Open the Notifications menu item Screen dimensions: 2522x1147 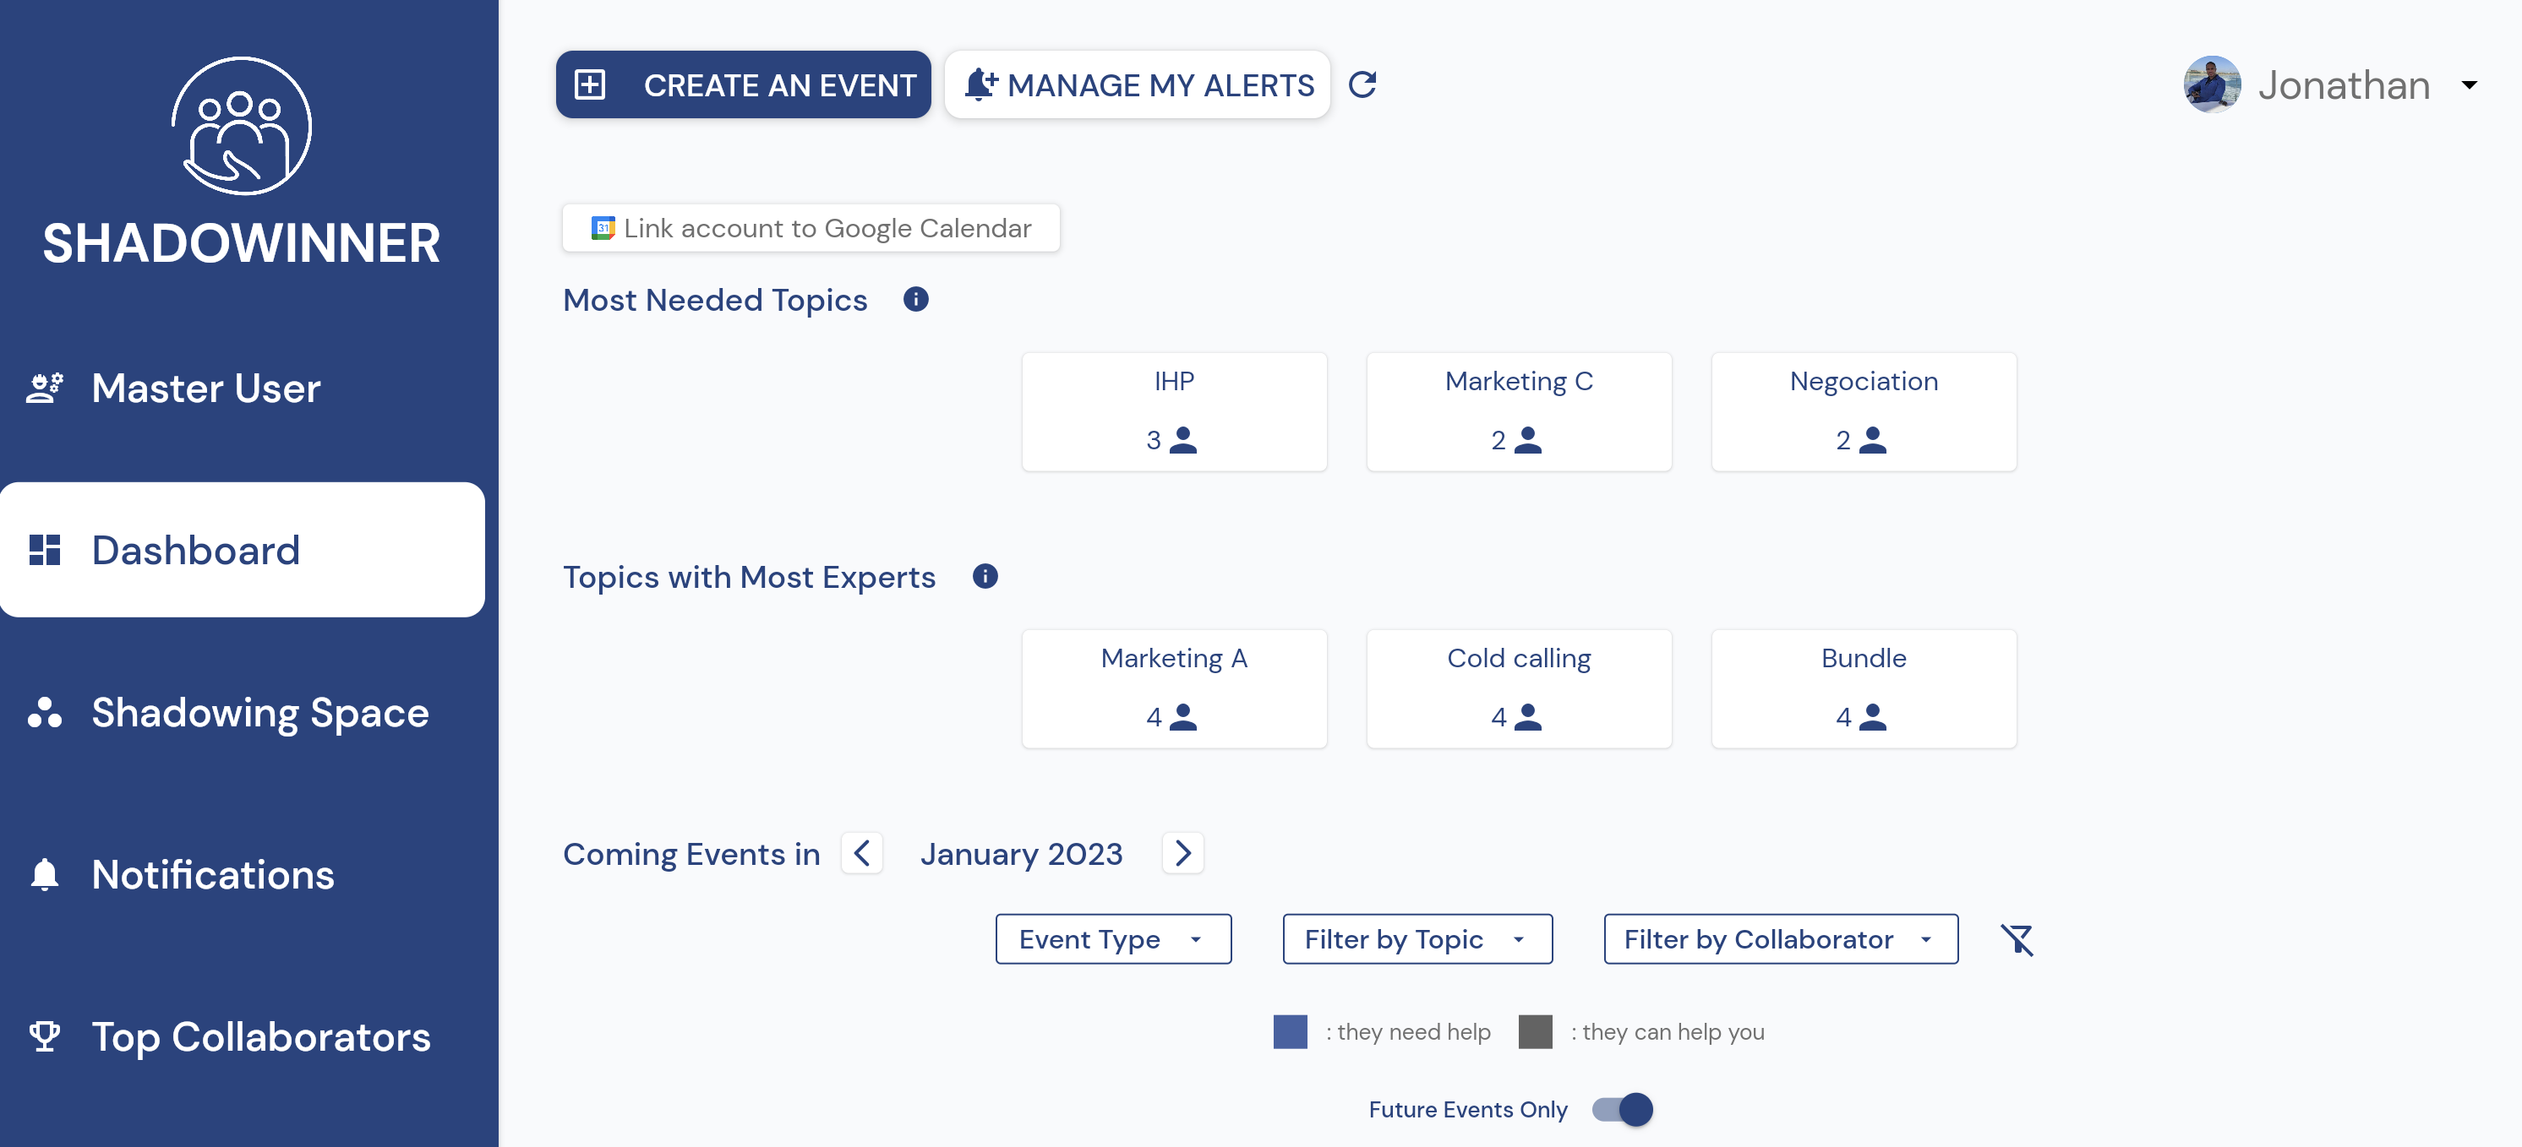(243, 874)
